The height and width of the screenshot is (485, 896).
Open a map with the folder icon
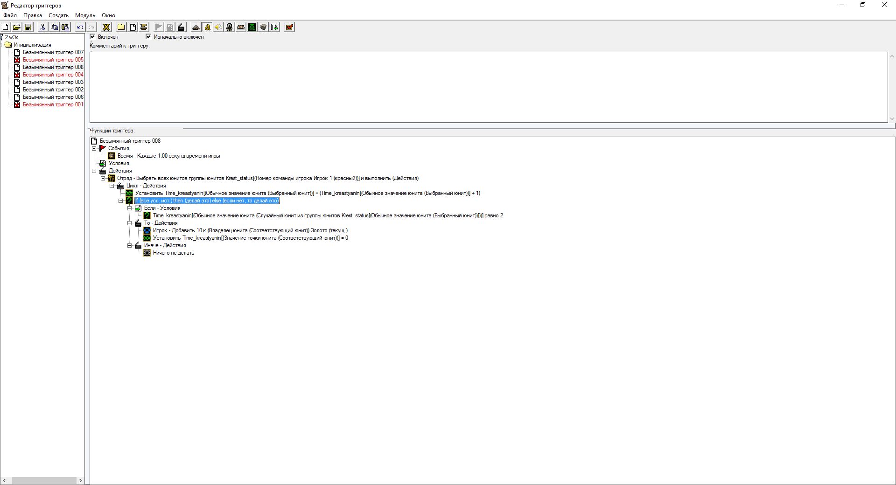tap(17, 27)
